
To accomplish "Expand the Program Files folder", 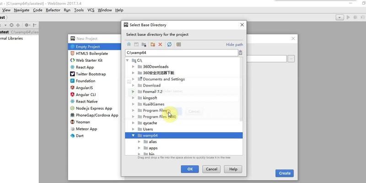I will tap(133, 110).
